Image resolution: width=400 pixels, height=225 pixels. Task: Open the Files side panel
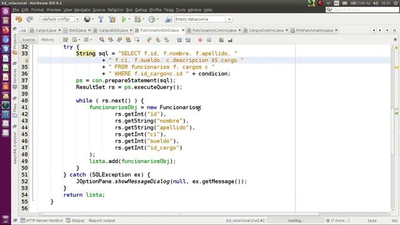click(15, 110)
